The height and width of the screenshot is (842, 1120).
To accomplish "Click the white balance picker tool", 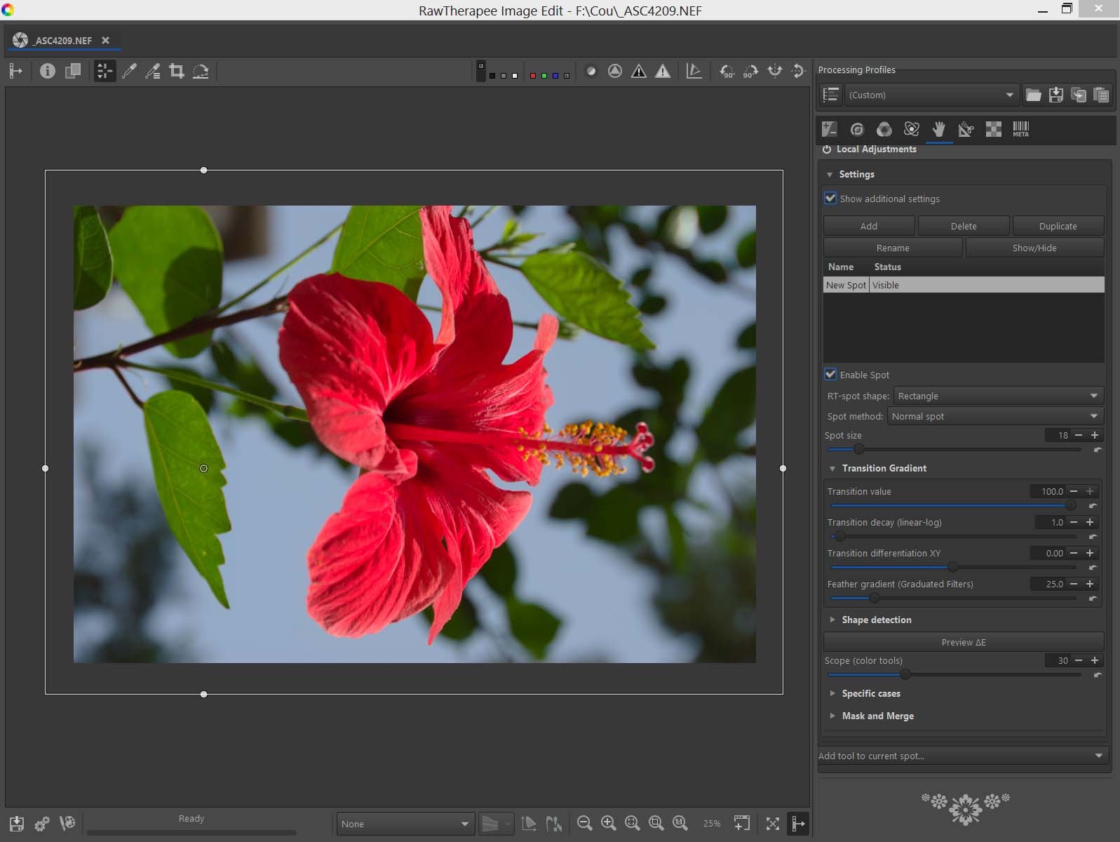I will click(129, 71).
